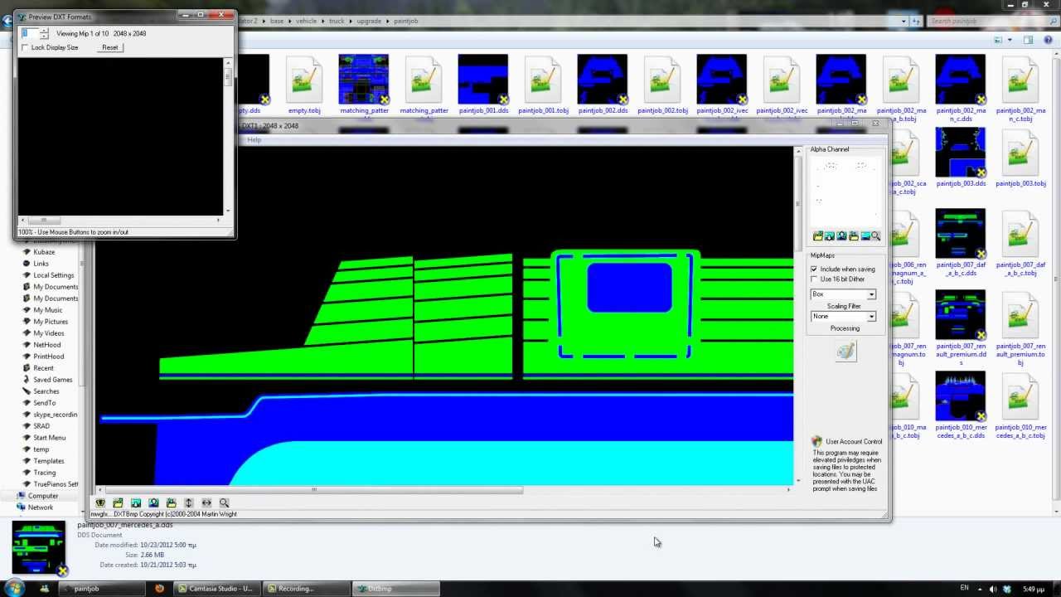Viewport: 1061px width, 597px height.
Task: Click the save-folder icon in the bottom toolbar
Action: [x=171, y=502]
